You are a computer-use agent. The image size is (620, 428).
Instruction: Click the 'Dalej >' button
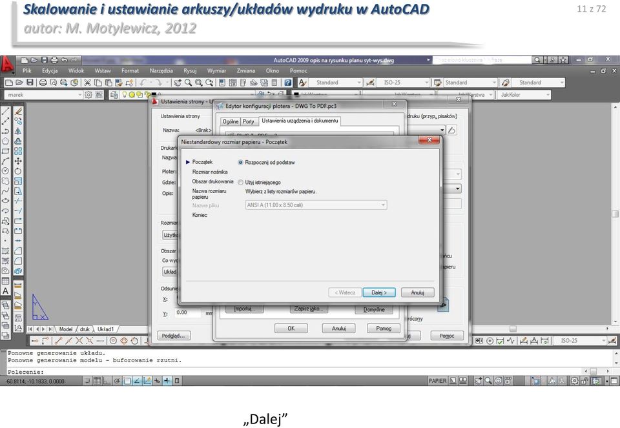(x=379, y=292)
